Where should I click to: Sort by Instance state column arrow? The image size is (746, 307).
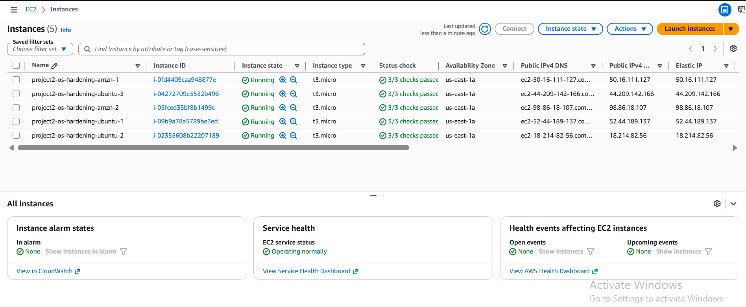(x=297, y=66)
